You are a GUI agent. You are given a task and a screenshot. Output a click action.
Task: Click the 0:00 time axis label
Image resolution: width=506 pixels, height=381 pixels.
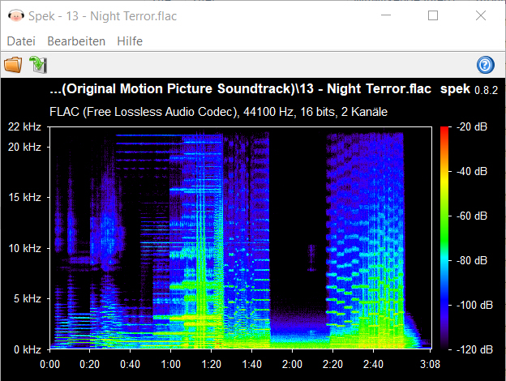pyautogui.click(x=49, y=364)
